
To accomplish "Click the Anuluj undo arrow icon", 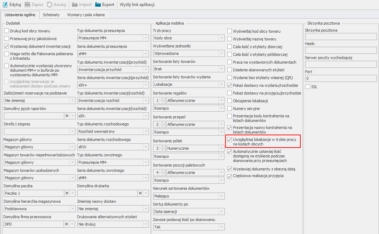I will click(50, 5).
